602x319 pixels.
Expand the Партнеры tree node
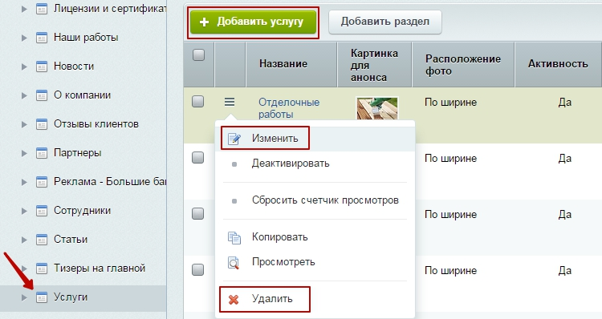coord(24,153)
